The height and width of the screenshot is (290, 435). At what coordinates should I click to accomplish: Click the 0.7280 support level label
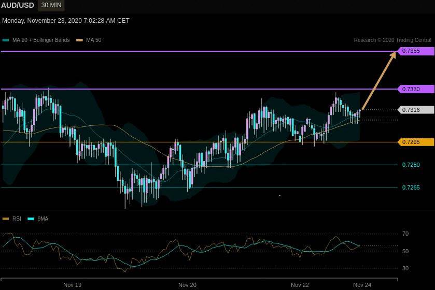[411, 165]
